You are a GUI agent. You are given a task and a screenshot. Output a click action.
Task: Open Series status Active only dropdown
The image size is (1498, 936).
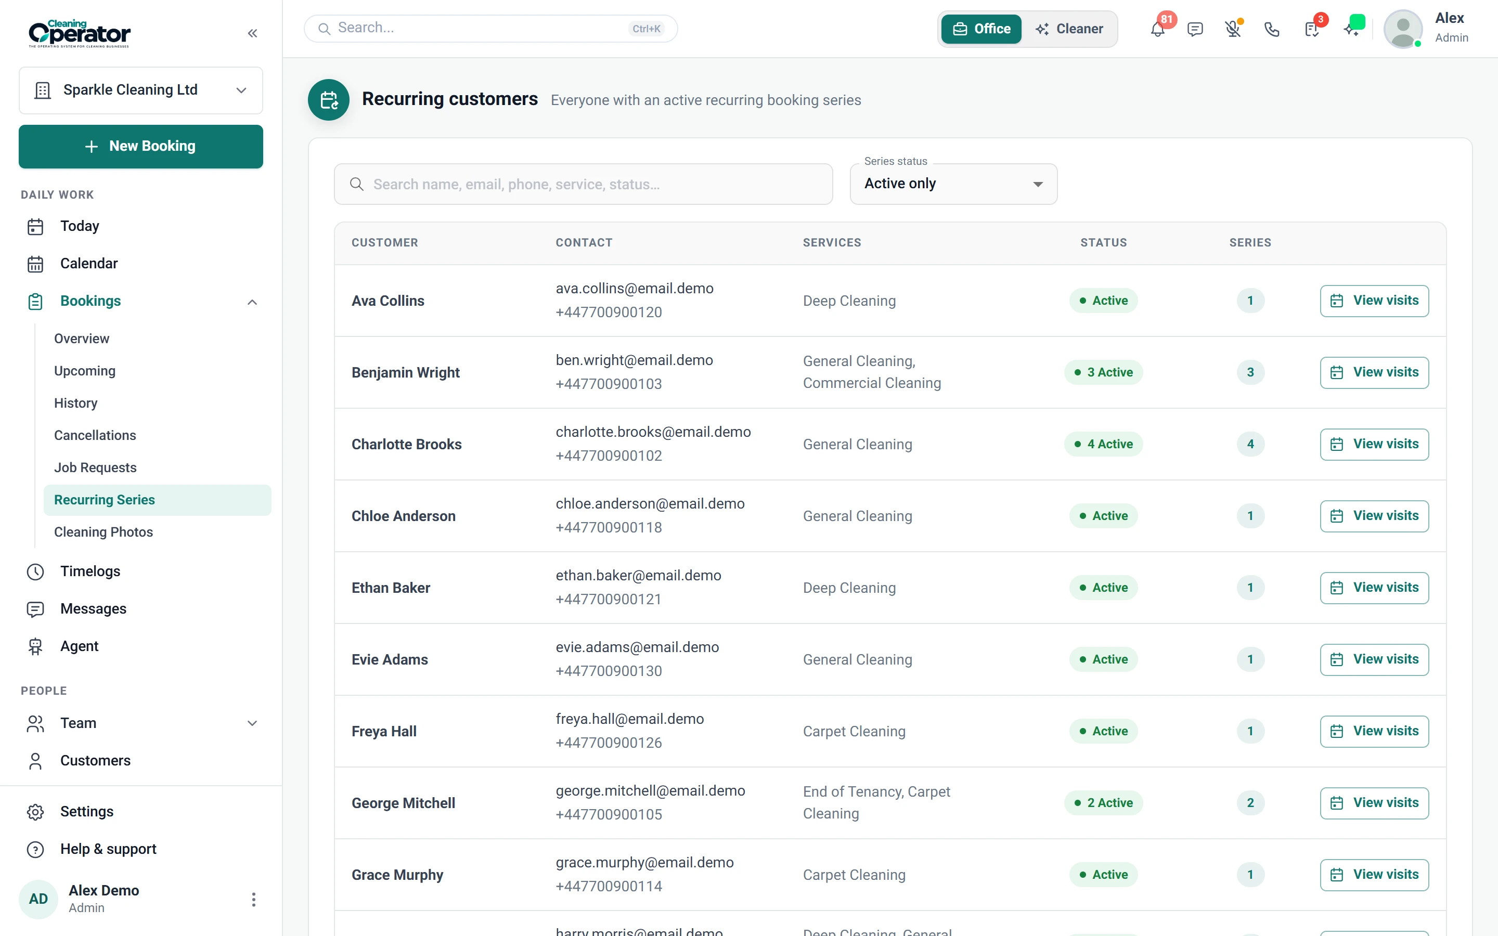953,184
